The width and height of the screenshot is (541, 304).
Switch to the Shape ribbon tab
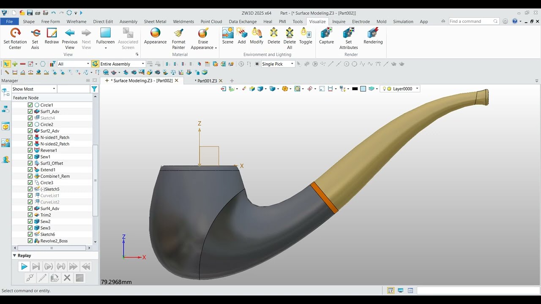(29, 22)
